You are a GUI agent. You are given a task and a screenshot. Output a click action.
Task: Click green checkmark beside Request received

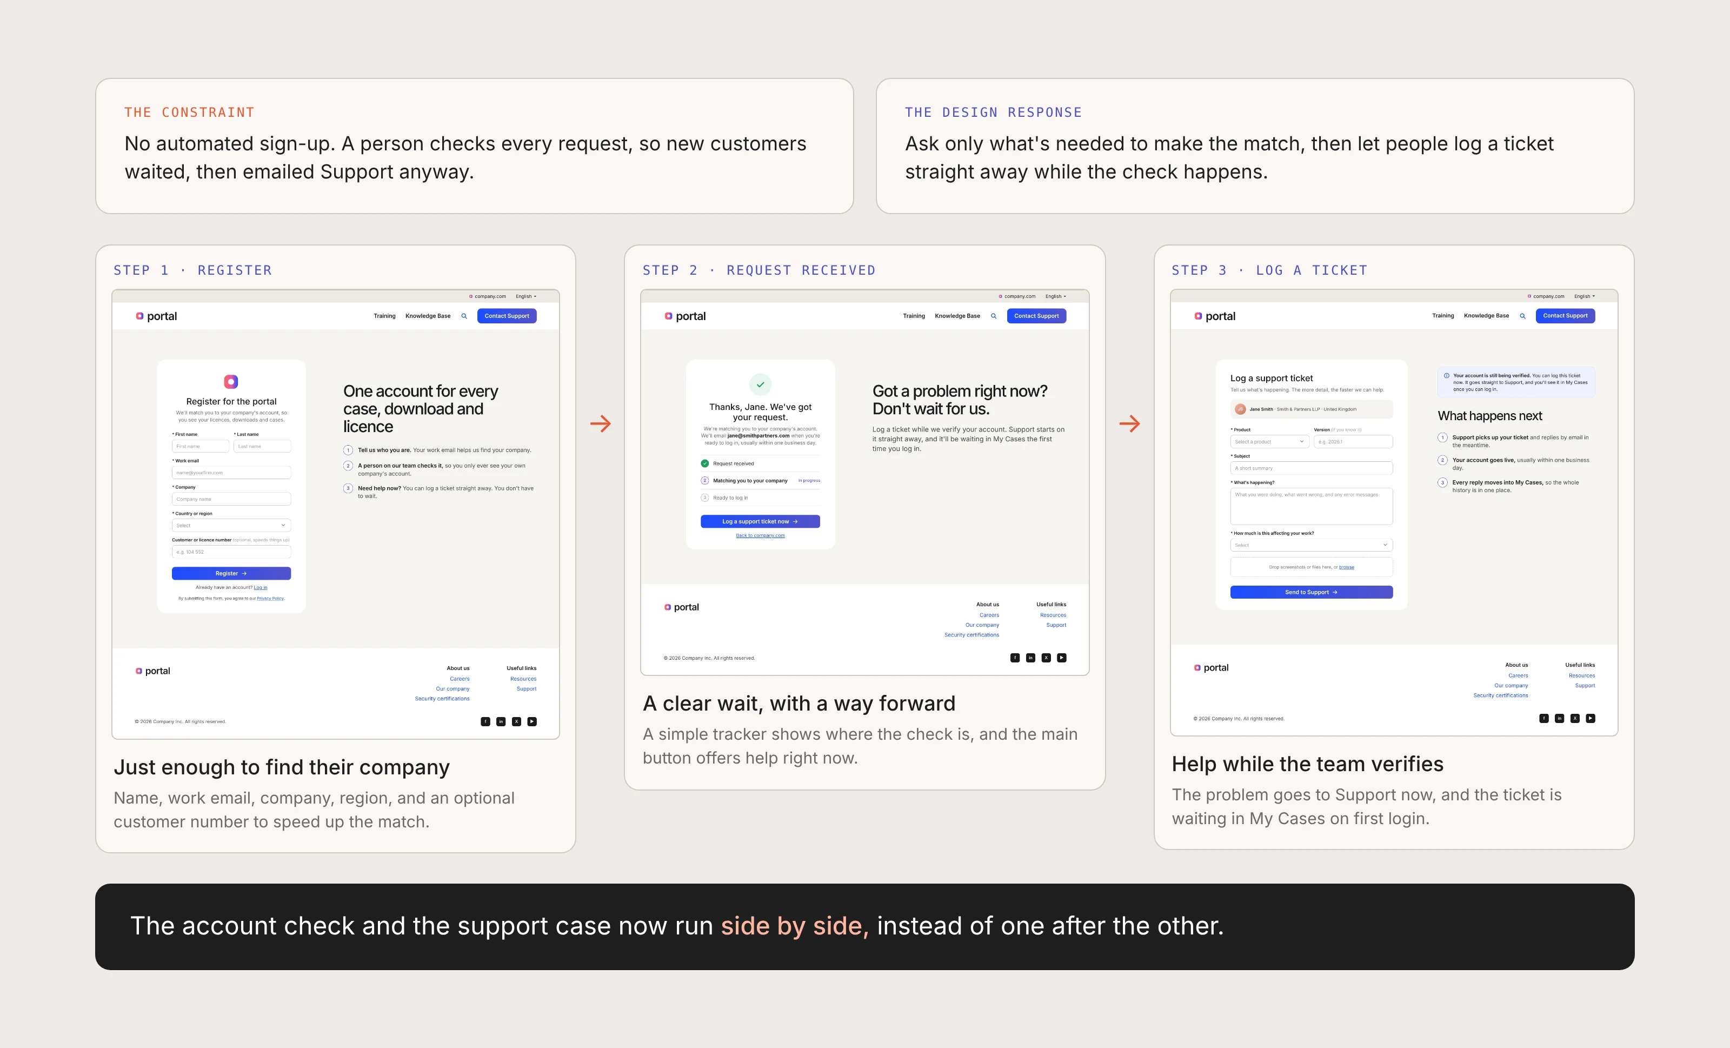[705, 463]
